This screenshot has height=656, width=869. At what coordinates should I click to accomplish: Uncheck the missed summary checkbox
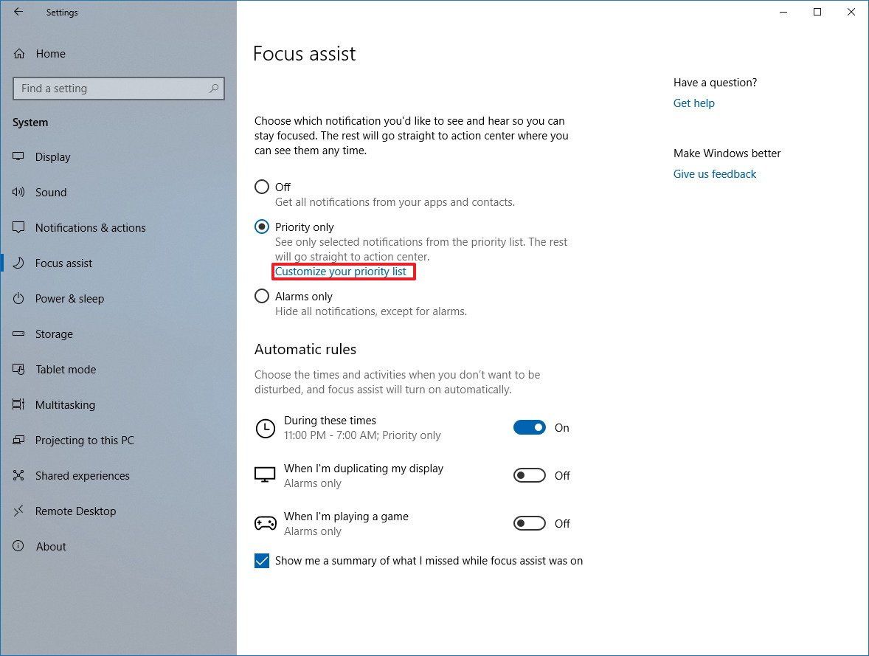[x=261, y=561]
